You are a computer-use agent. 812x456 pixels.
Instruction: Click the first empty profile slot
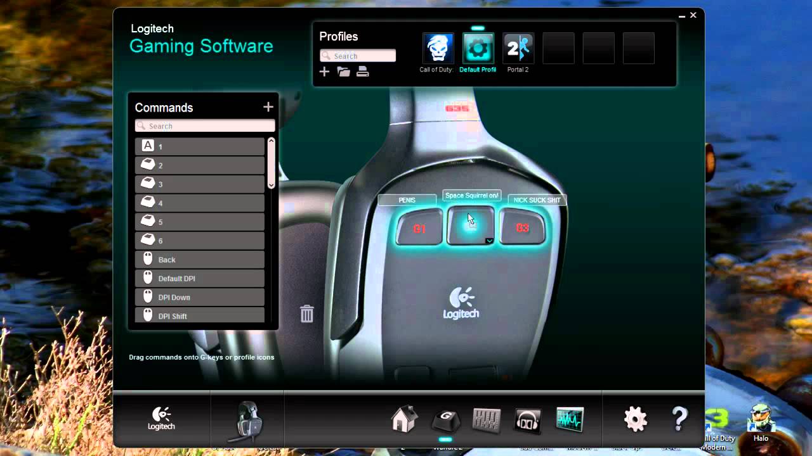click(559, 49)
